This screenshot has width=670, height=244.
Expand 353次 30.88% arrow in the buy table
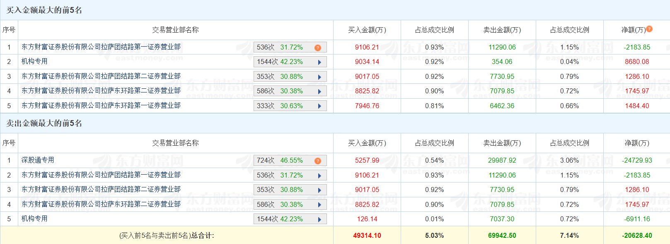coord(319,77)
